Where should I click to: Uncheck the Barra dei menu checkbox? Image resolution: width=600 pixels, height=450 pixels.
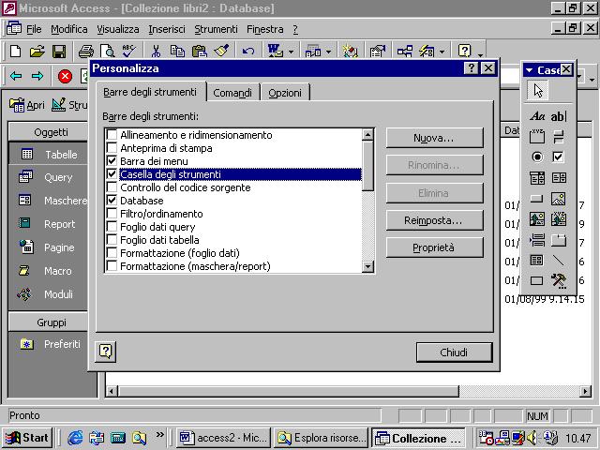coord(112,160)
